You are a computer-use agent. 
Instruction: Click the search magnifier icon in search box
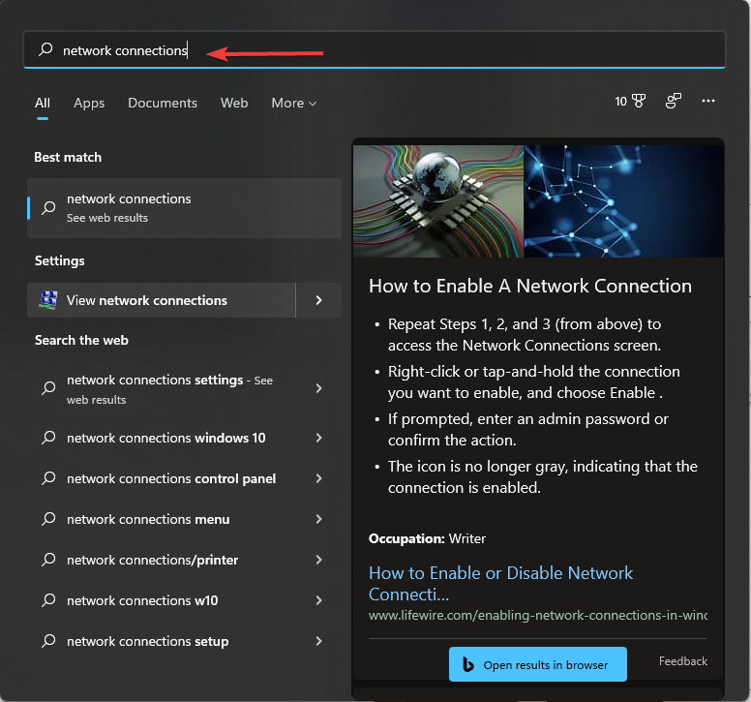[45, 49]
